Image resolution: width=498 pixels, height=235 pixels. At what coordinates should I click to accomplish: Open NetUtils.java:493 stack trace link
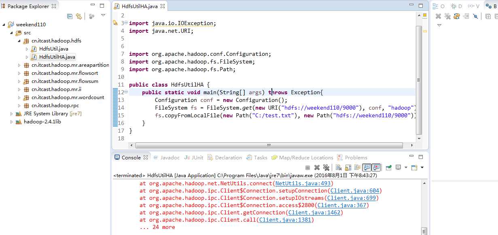click(x=303, y=184)
